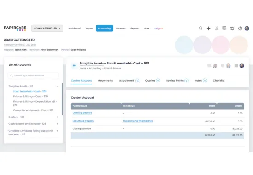Open the book ledger icon
The width and height of the screenshot is (253, 175).
(x=224, y=28)
